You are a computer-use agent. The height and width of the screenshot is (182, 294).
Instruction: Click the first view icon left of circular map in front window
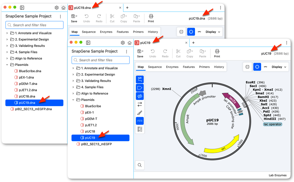[x=247, y=67]
